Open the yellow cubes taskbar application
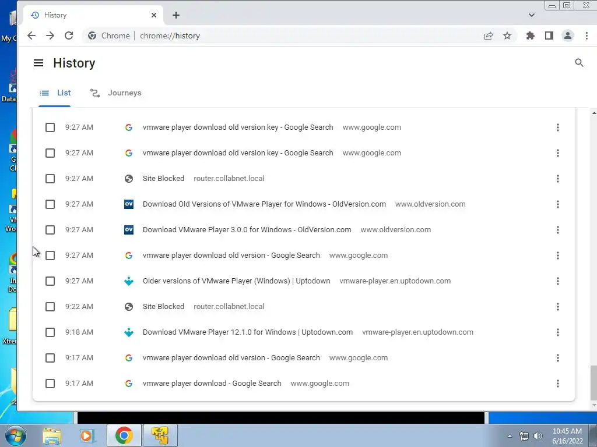Image resolution: width=597 pixels, height=447 pixels. [160, 435]
